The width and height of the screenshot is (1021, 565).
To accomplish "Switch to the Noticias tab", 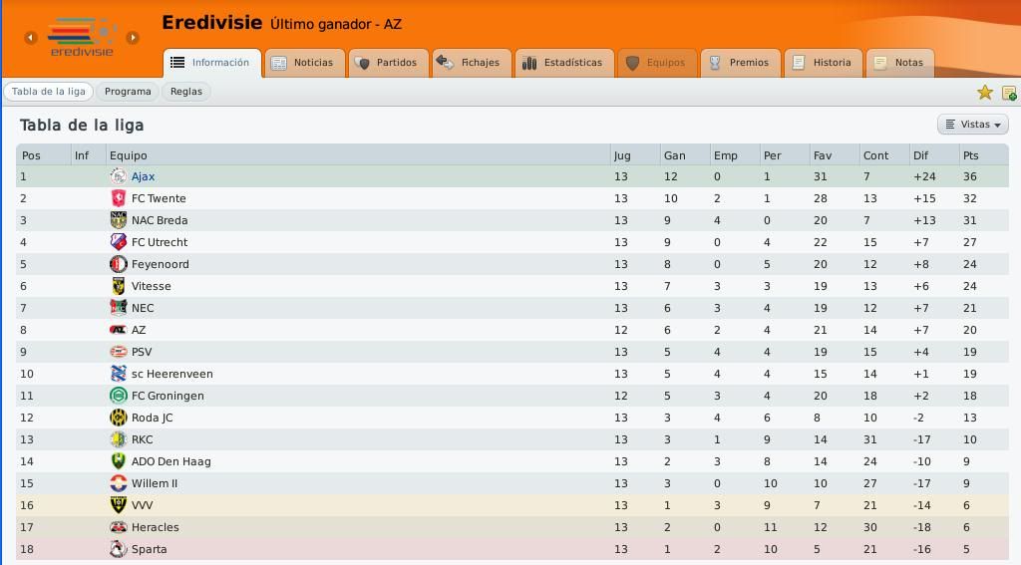I will click(304, 63).
